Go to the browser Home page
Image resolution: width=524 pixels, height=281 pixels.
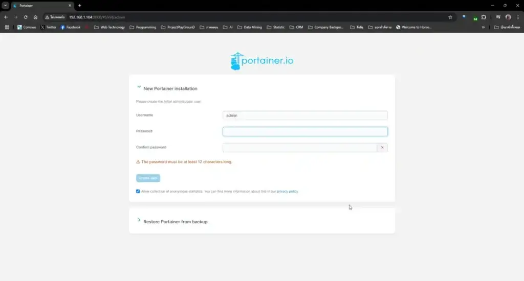[35, 17]
